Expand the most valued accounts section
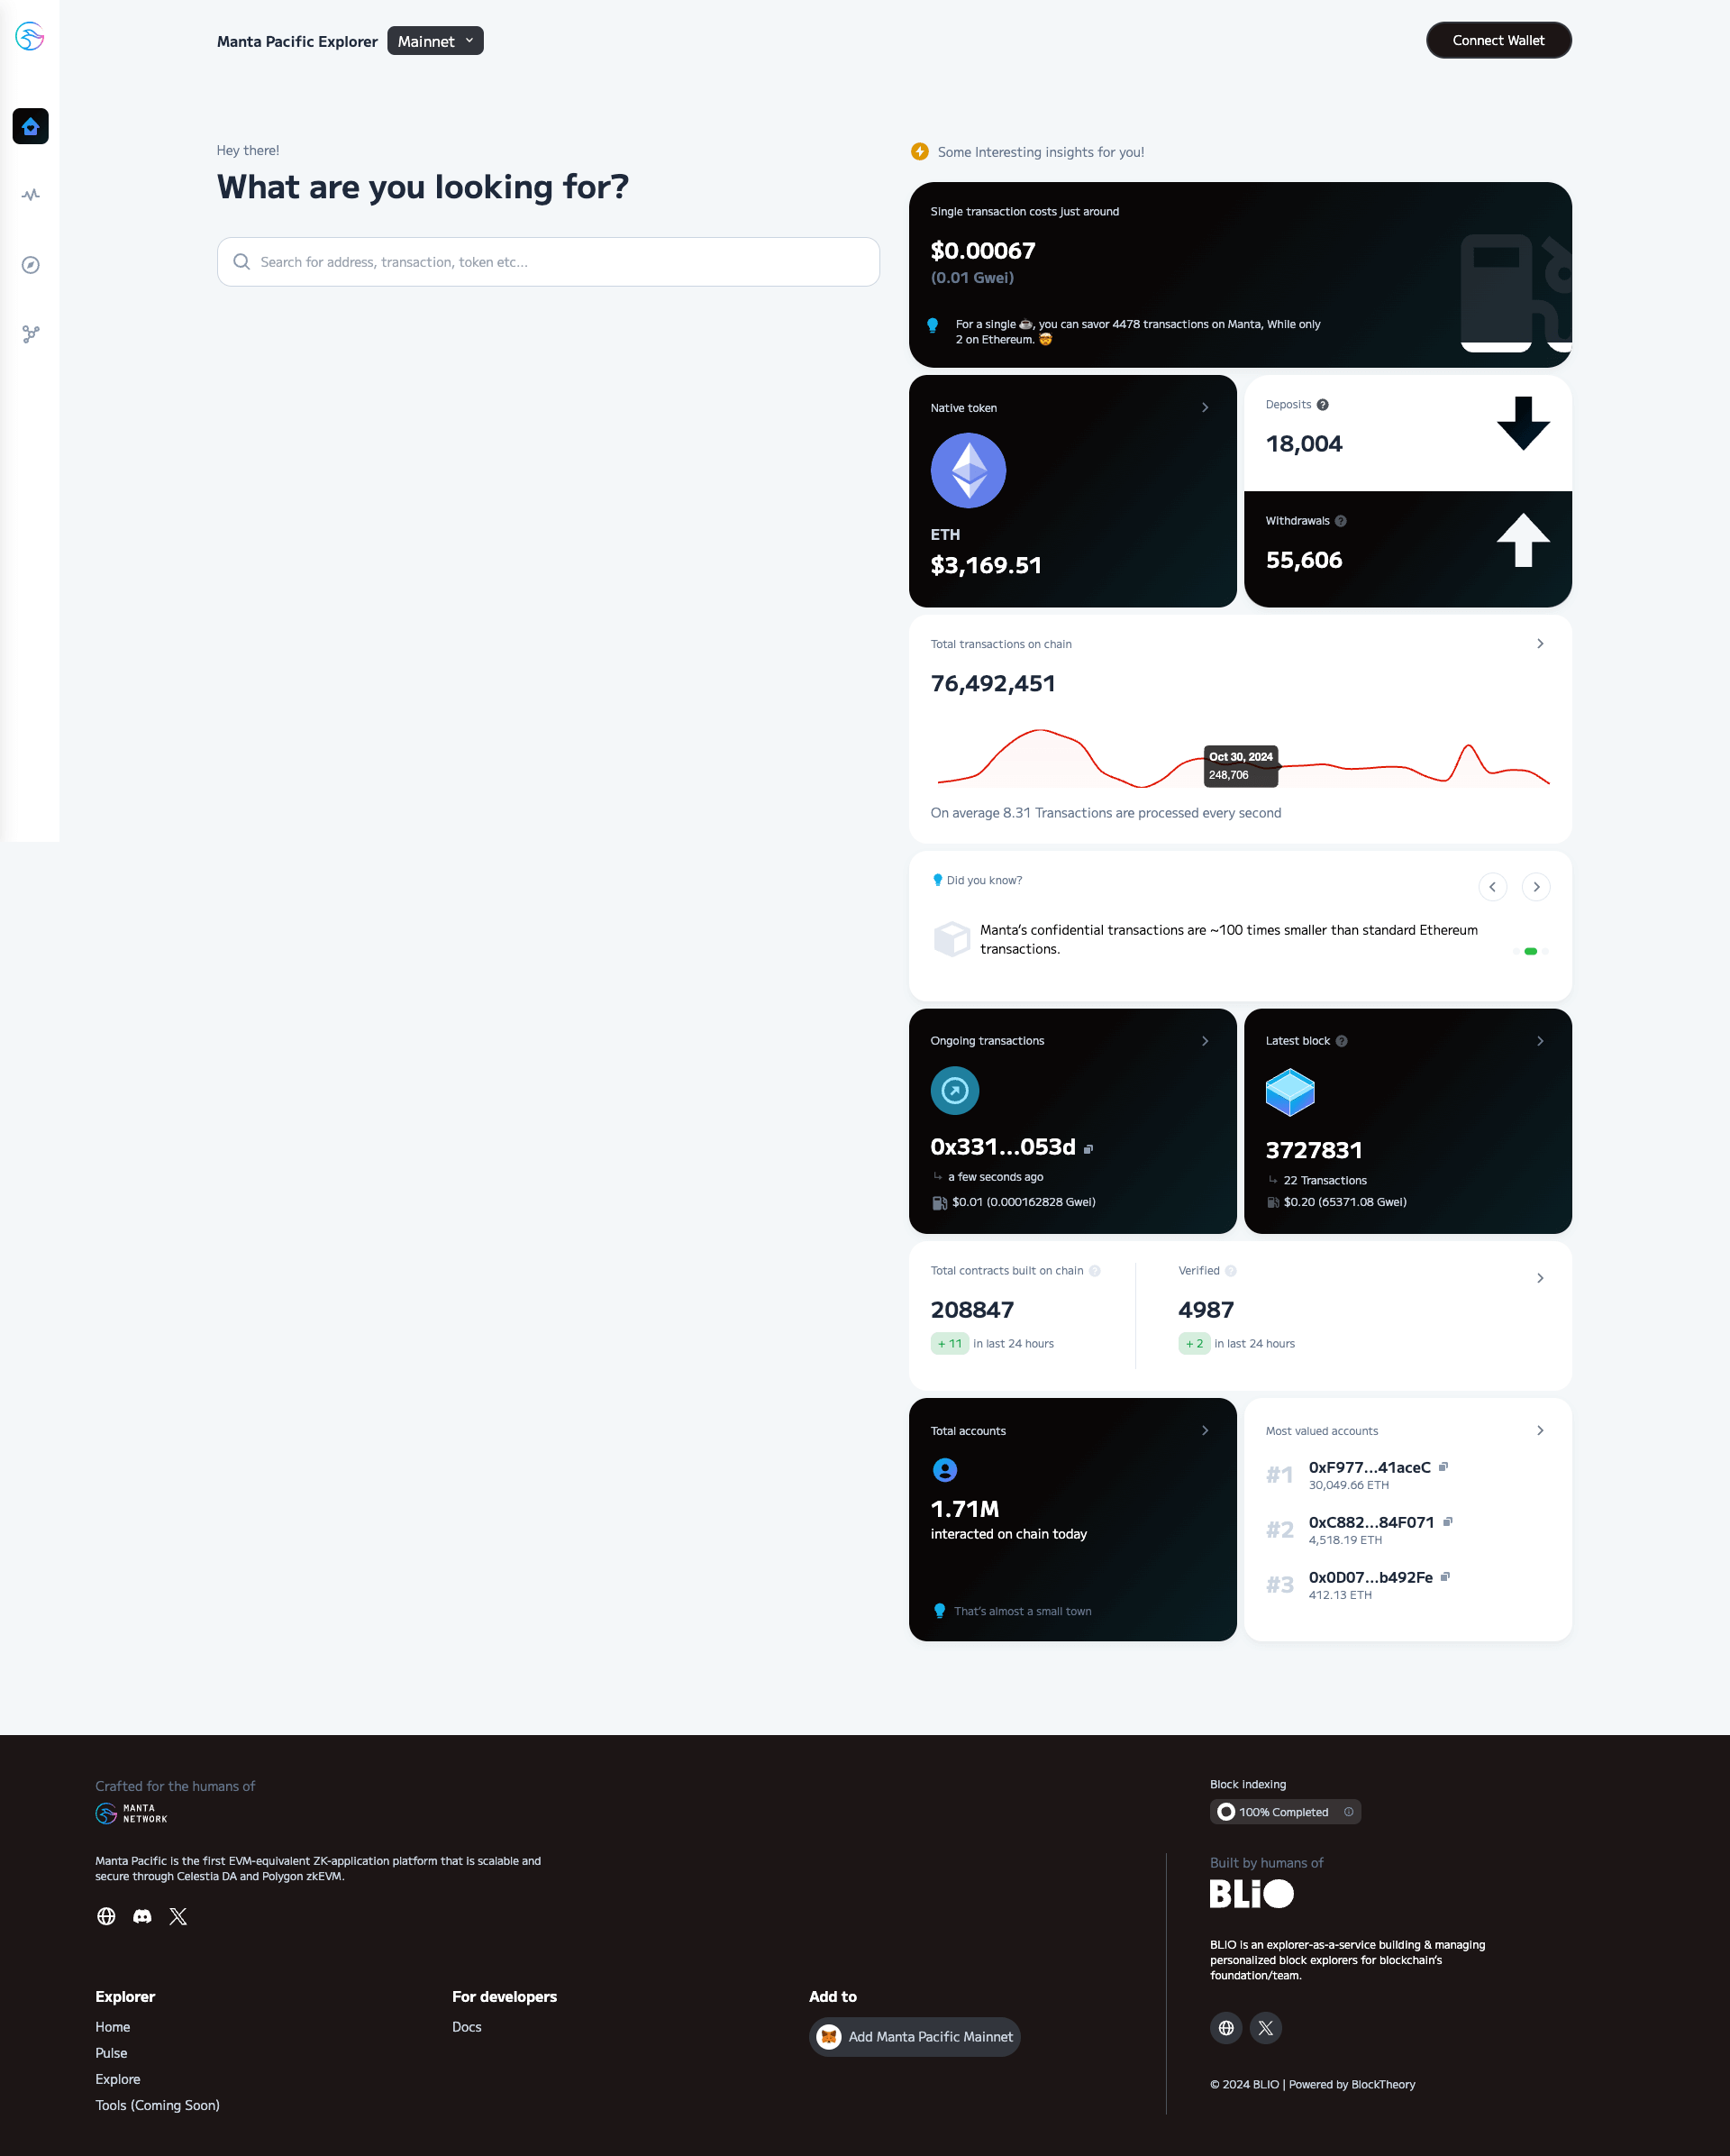This screenshot has height=2156, width=1730. pyautogui.click(x=1539, y=1430)
